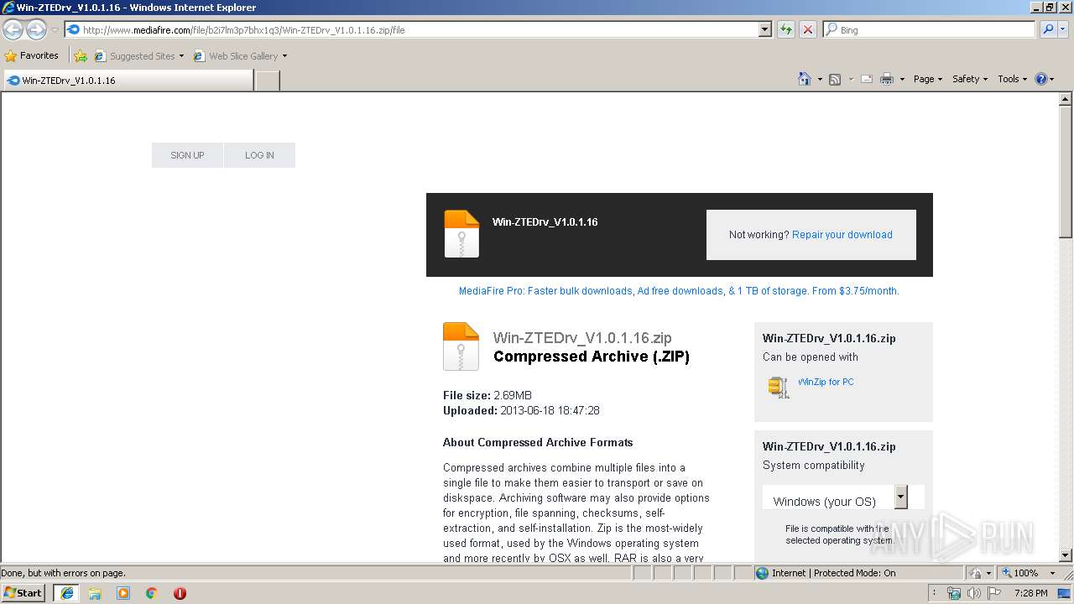
Task: Click the red Opera taskbar icon
Action: coord(180,593)
